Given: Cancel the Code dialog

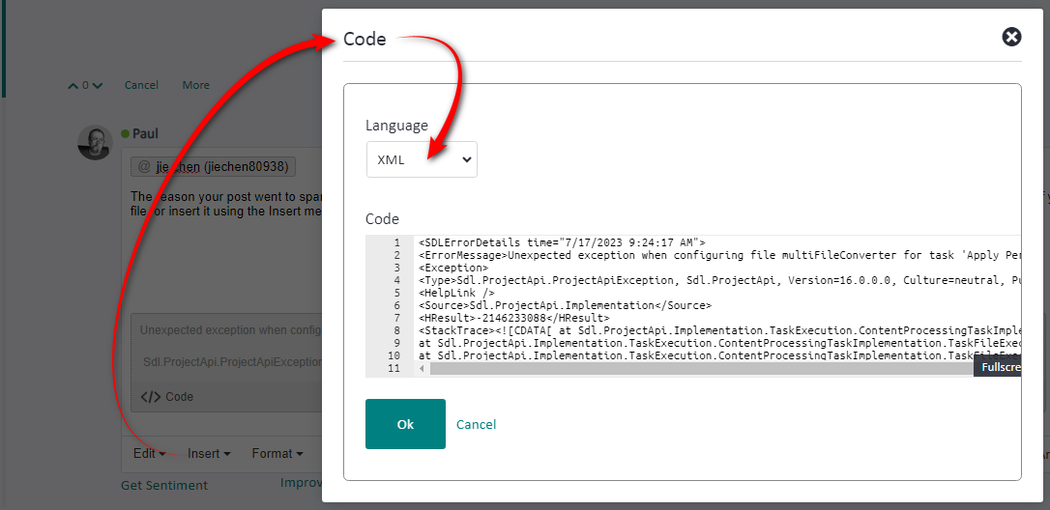Looking at the screenshot, I should point(476,424).
